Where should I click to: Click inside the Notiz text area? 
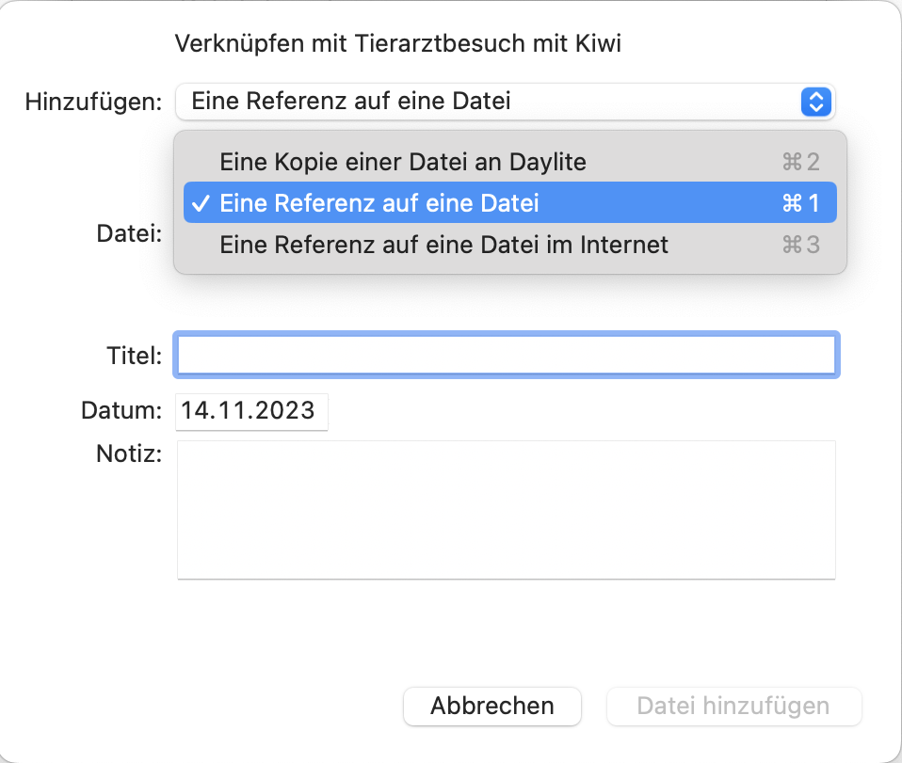(x=506, y=509)
